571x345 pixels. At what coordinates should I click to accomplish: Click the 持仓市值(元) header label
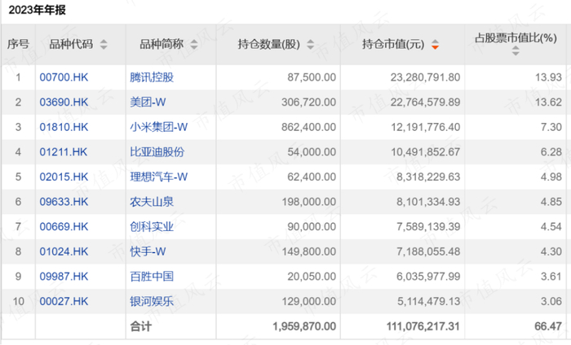click(393, 44)
